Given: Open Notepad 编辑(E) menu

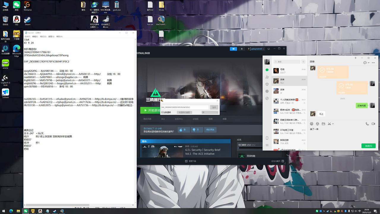Looking at the screenshot, I should (35, 37).
